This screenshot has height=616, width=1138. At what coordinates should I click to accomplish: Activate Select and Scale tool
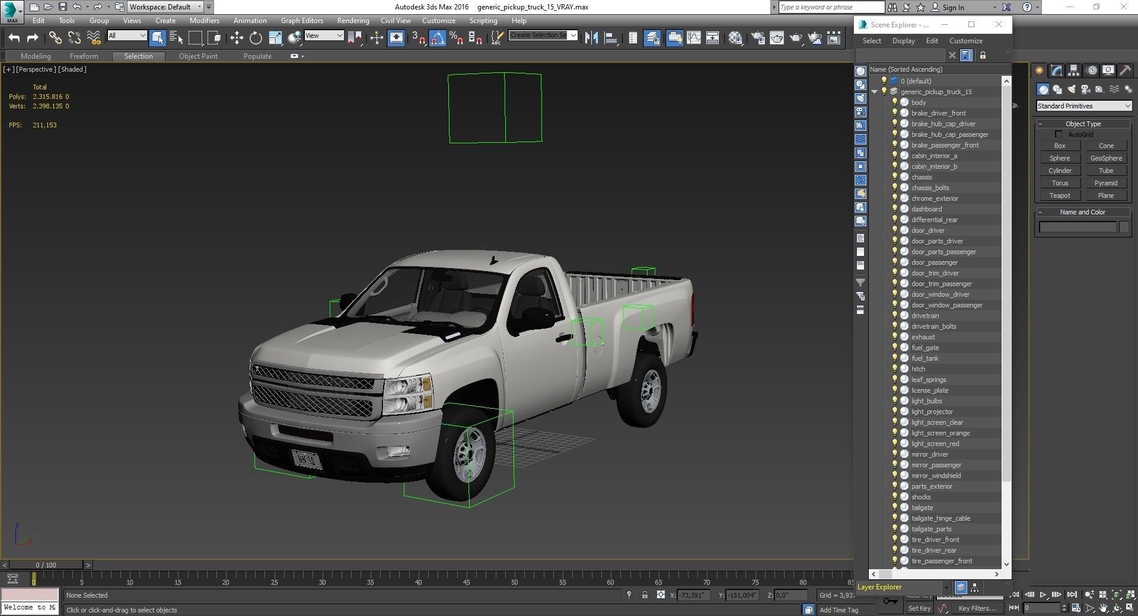(275, 37)
